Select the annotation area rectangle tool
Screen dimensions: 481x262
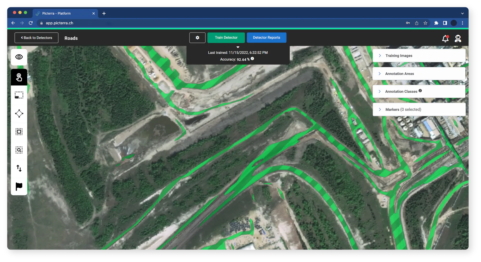[19, 95]
